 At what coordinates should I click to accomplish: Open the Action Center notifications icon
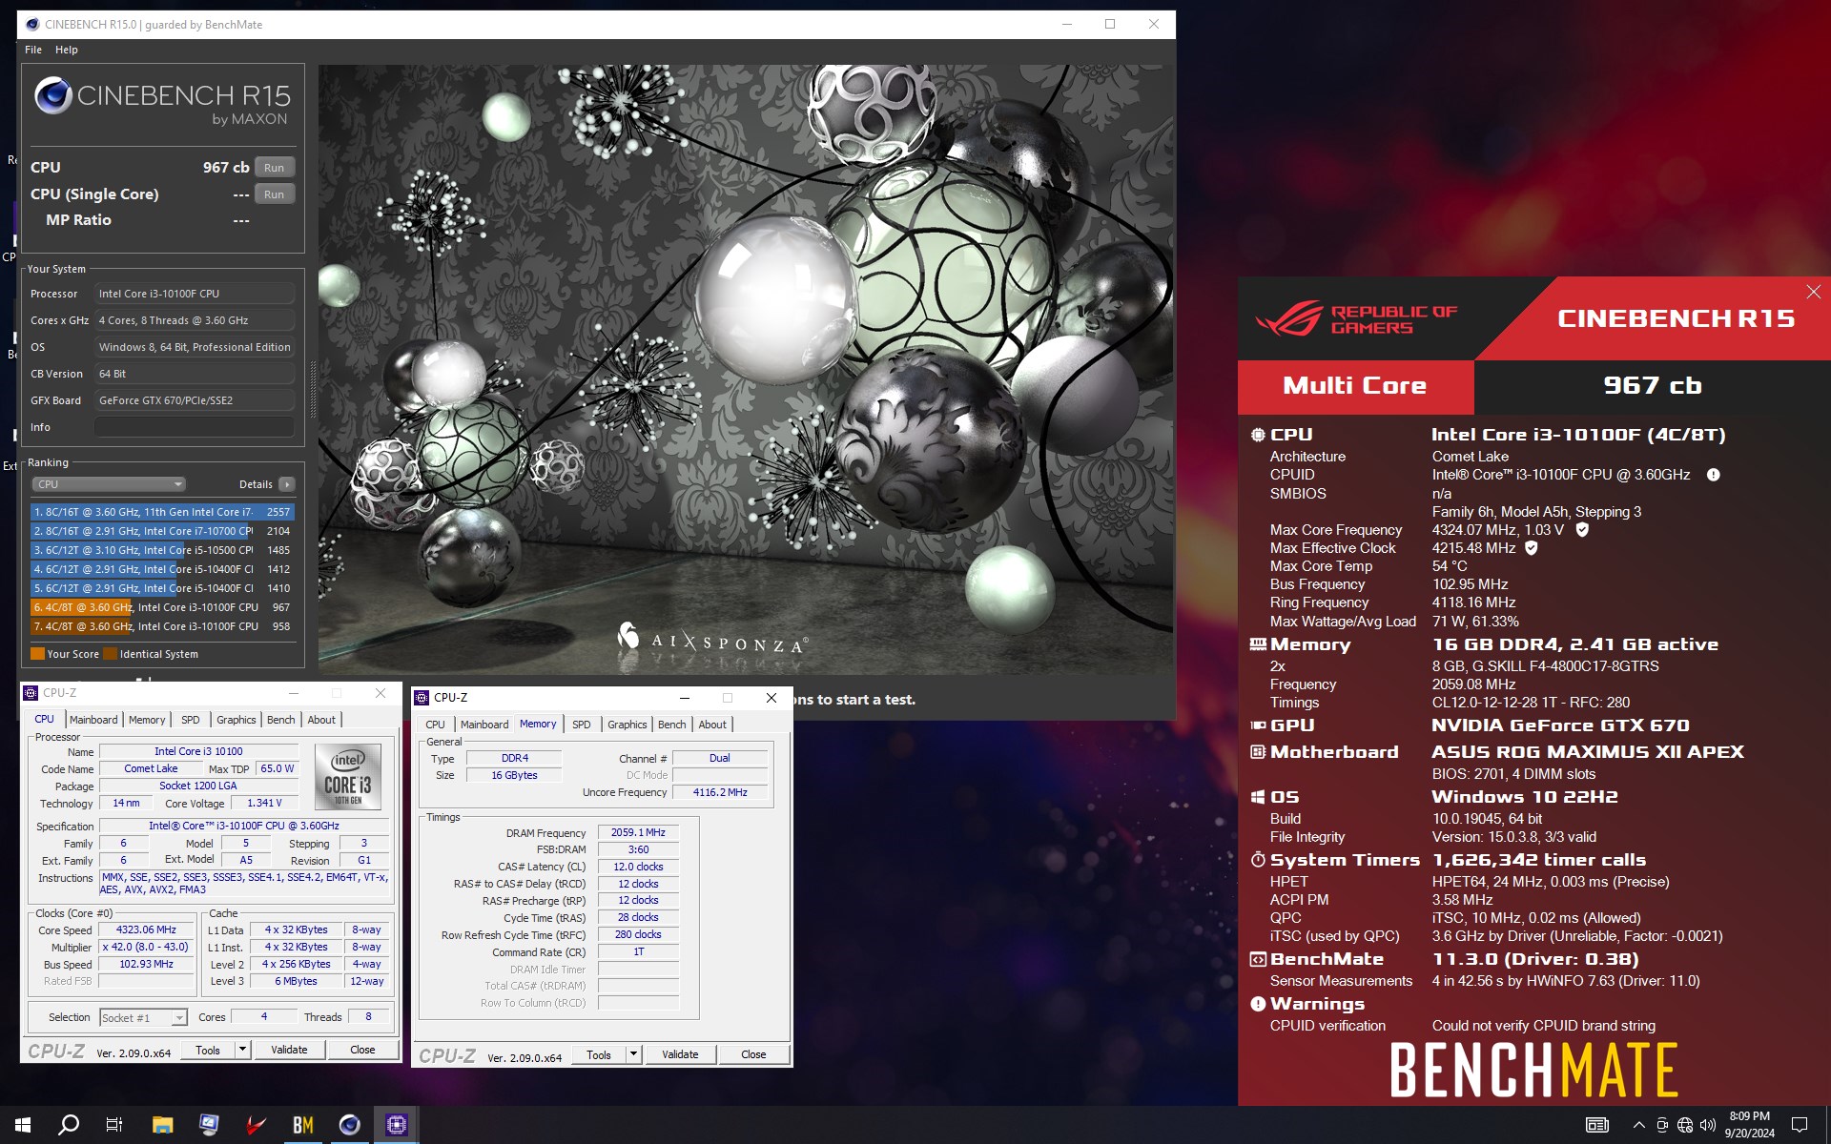[x=1799, y=1125]
